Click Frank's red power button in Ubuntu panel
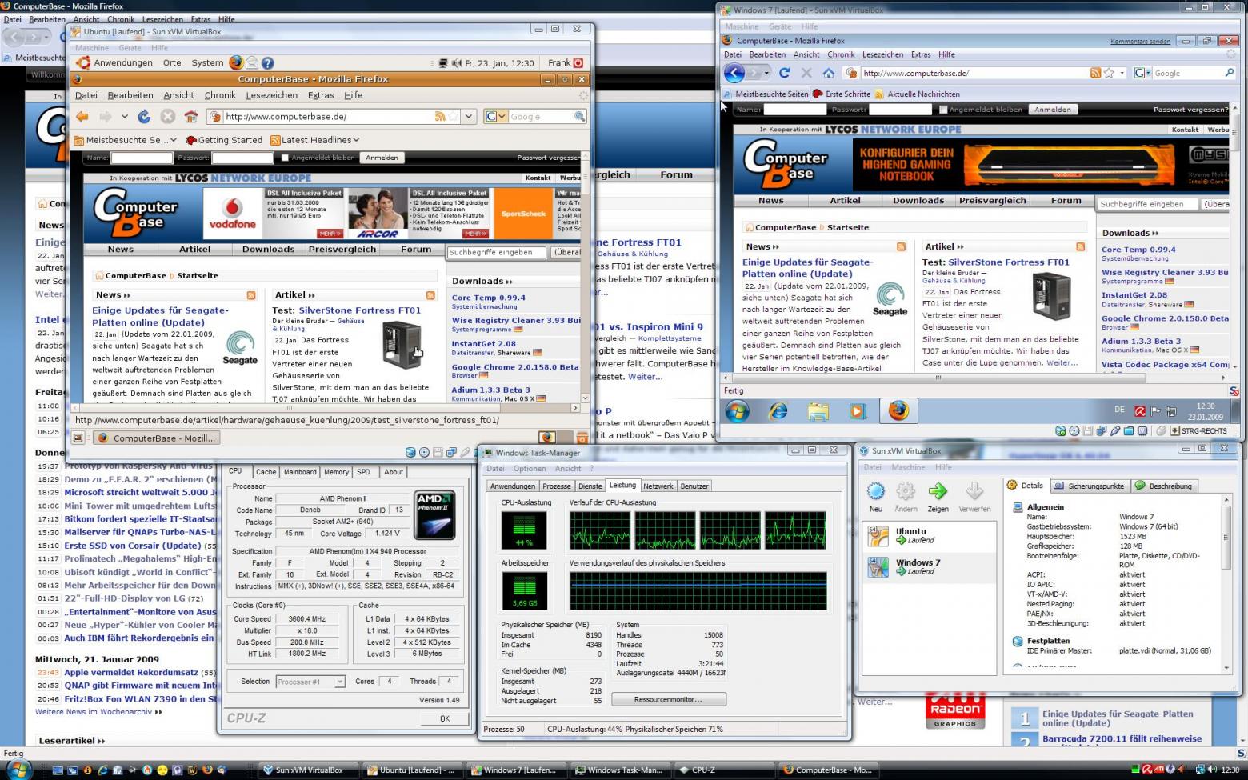The width and height of the screenshot is (1248, 780). [578, 62]
